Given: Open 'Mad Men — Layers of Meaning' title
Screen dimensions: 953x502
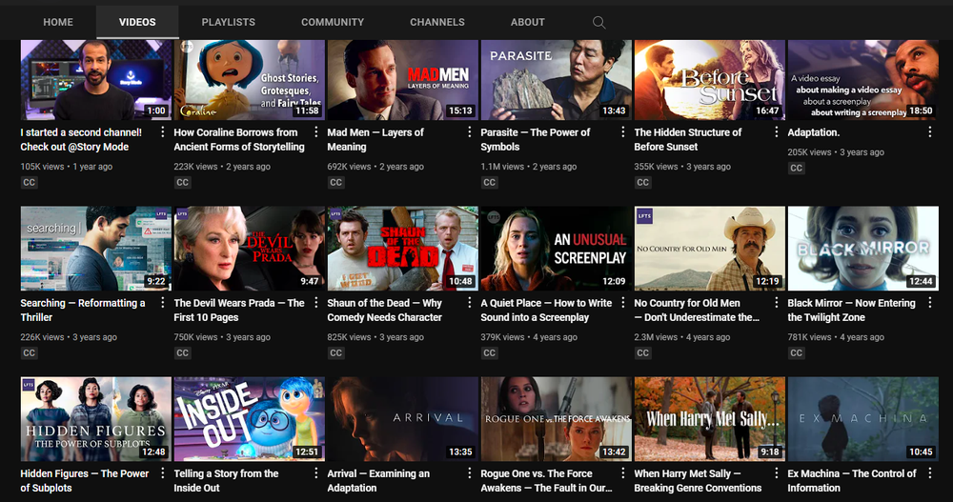Looking at the screenshot, I should [x=375, y=139].
